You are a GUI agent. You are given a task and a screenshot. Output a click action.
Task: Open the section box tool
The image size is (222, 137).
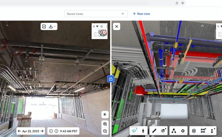point(163,131)
